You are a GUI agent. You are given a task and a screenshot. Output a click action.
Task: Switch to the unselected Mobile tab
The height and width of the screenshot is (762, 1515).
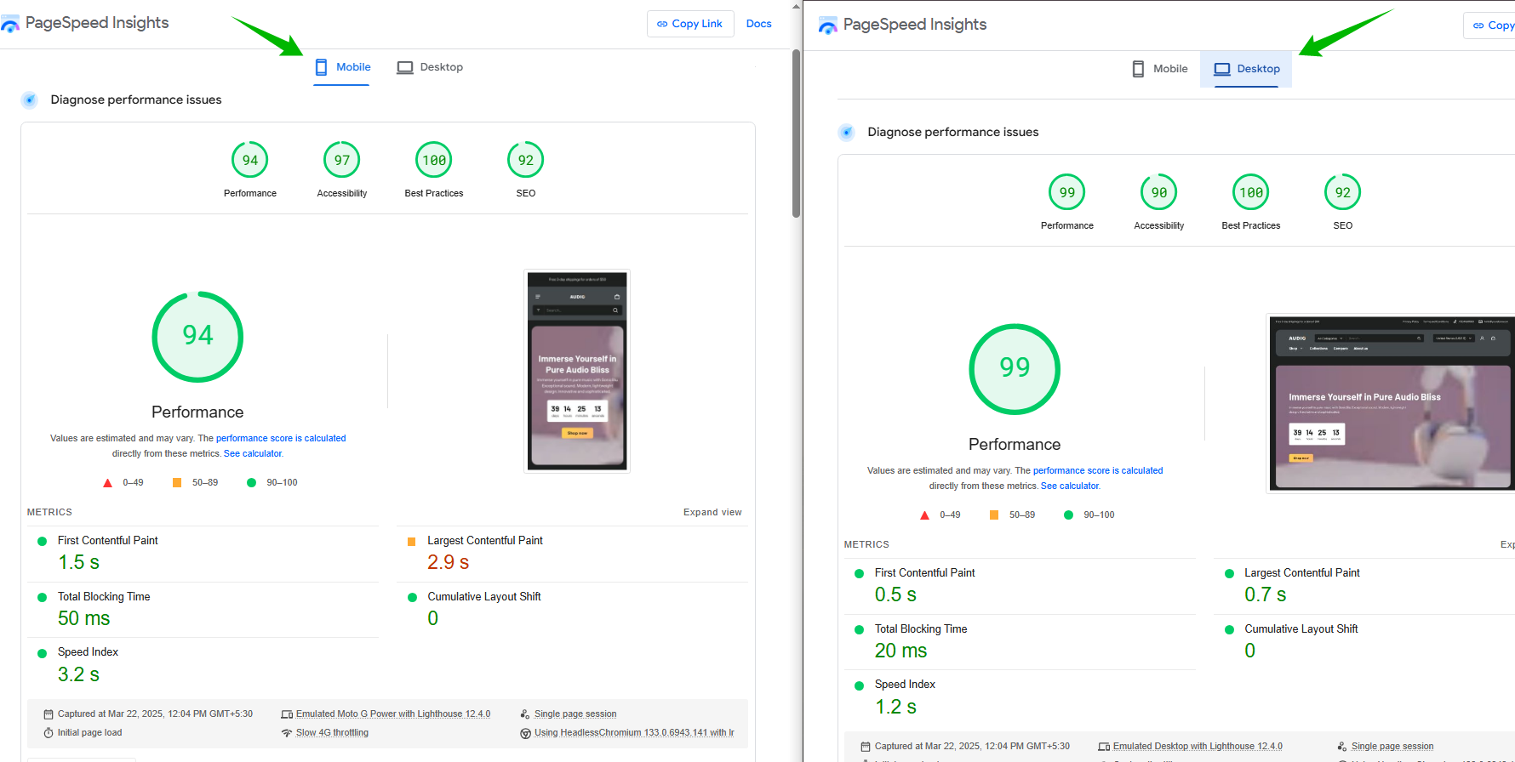[1159, 69]
